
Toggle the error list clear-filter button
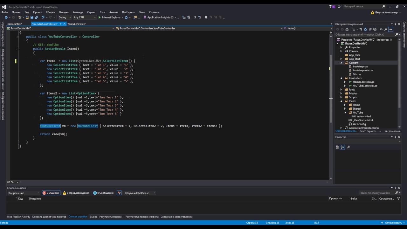tap(119, 193)
